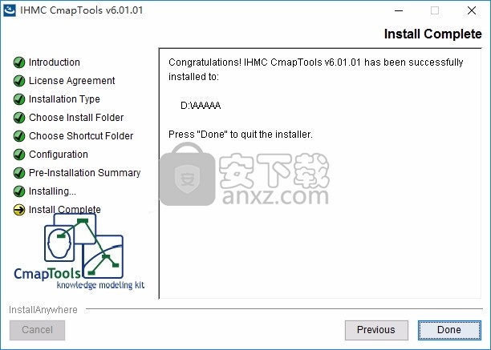Click the check icon next to Choose Shortcut Folder
This screenshot has width=491, height=350.
click(x=19, y=136)
